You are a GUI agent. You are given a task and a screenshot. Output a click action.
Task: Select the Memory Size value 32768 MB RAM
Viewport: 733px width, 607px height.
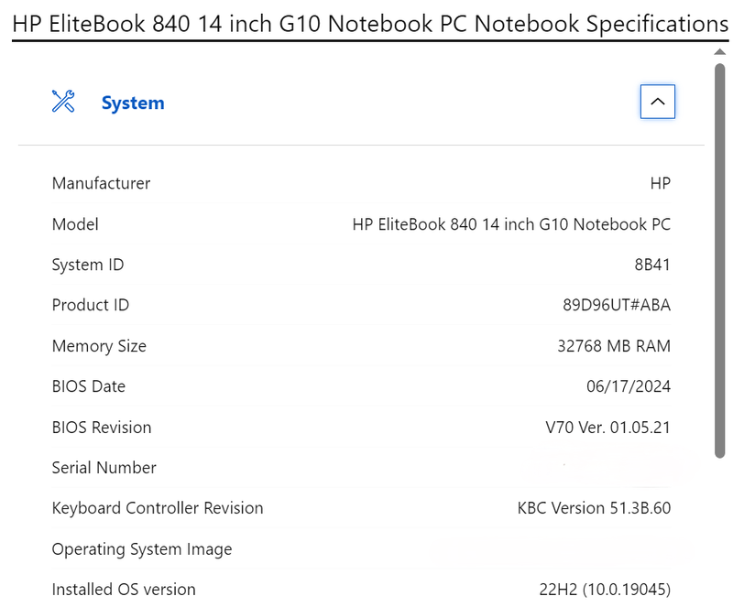click(x=614, y=346)
